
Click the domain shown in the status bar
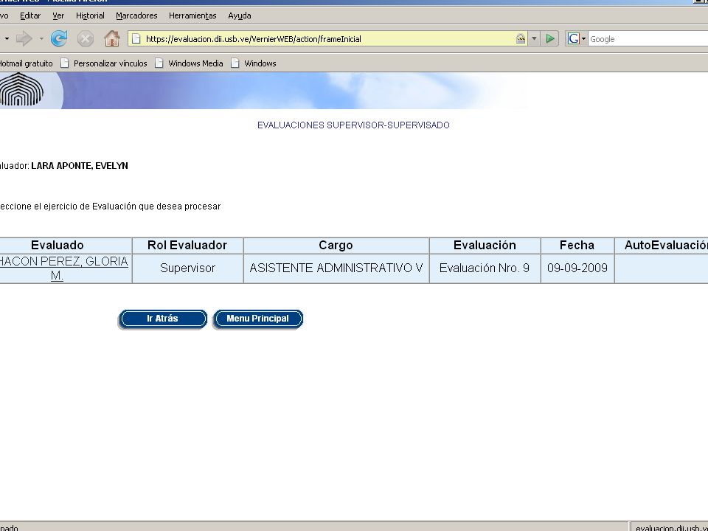click(671, 527)
